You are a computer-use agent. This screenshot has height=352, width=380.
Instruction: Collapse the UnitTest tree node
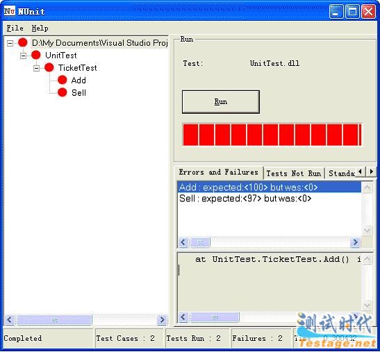click(x=23, y=56)
